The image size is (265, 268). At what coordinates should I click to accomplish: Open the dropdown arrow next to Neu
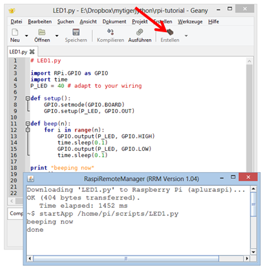27,36
